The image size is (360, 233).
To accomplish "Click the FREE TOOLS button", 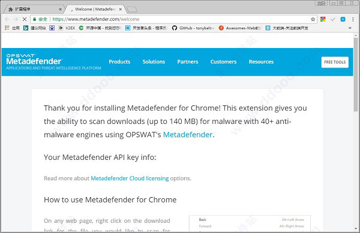I will pyautogui.click(x=335, y=62).
